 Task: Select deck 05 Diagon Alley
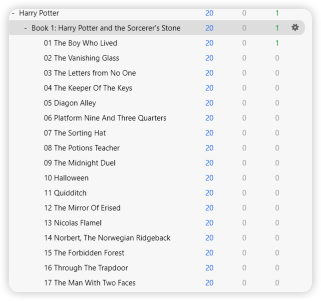coord(70,103)
